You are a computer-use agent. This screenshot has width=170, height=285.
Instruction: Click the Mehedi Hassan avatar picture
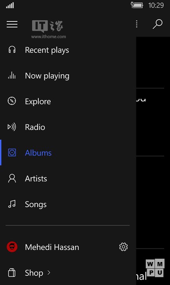click(x=12, y=247)
